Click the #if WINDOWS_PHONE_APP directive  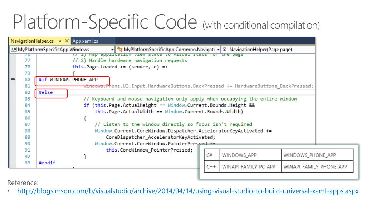pos(68,80)
